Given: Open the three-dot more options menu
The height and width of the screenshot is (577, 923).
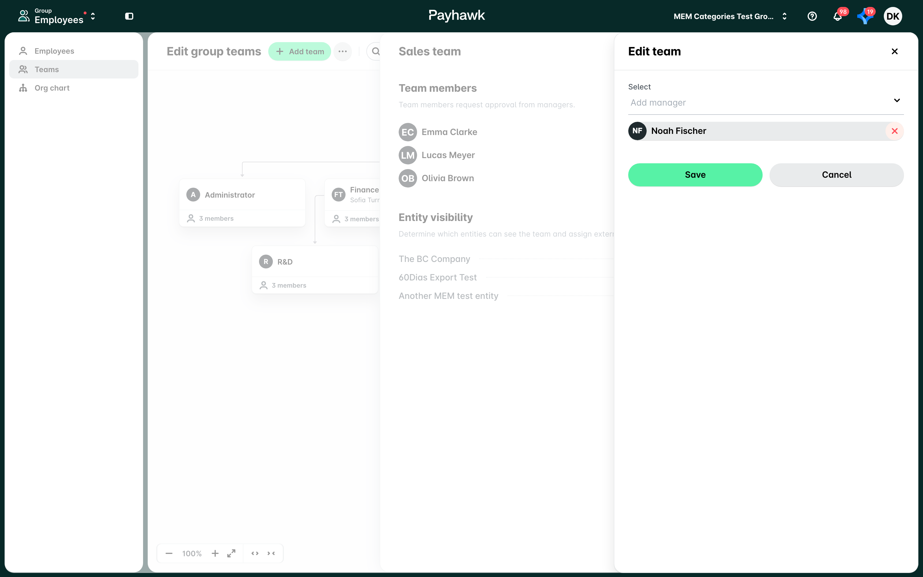Looking at the screenshot, I should (342, 51).
